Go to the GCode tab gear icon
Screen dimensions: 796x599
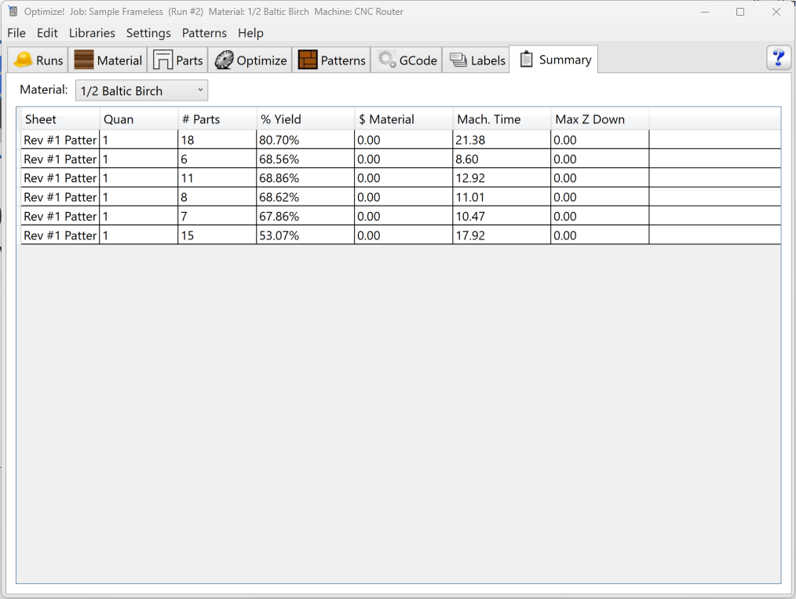click(386, 60)
